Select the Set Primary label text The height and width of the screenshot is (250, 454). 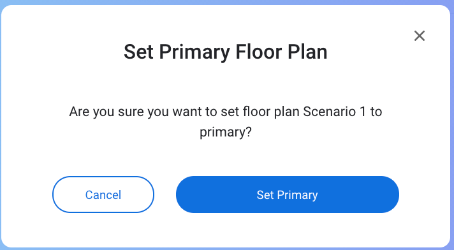coord(287,195)
